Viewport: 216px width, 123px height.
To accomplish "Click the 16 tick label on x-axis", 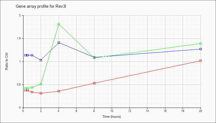I will (165, 111).
